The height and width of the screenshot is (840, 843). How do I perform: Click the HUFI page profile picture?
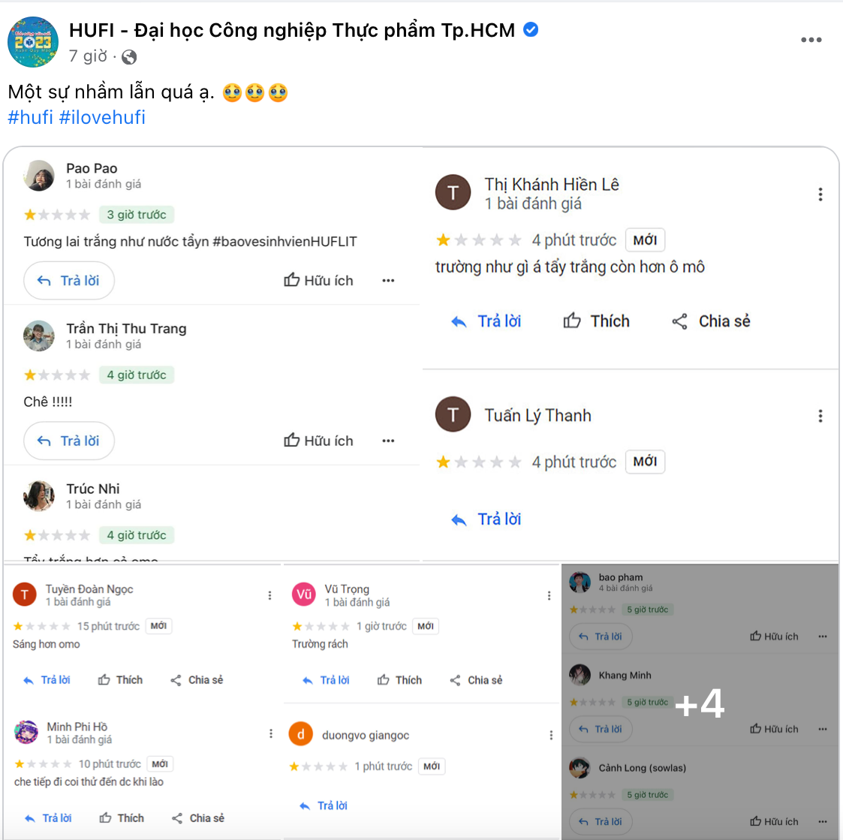pos(33,42)
